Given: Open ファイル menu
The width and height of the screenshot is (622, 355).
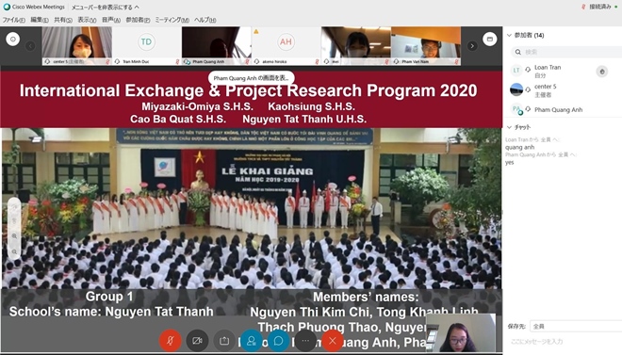Looking at the screenshot, I should pyautogui.click(x=14, y=20).
